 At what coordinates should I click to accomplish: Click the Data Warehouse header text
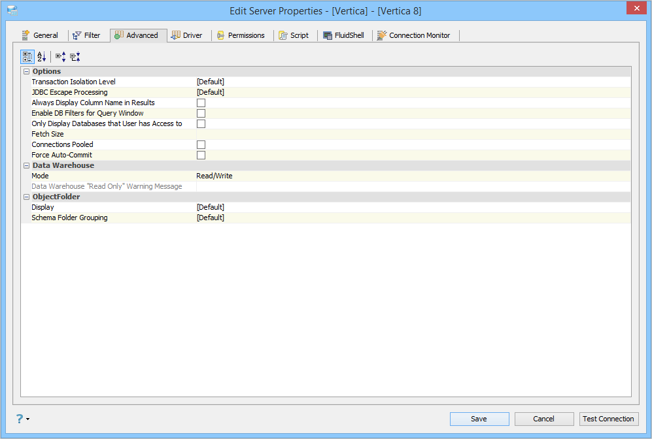(x=63, y=165)
